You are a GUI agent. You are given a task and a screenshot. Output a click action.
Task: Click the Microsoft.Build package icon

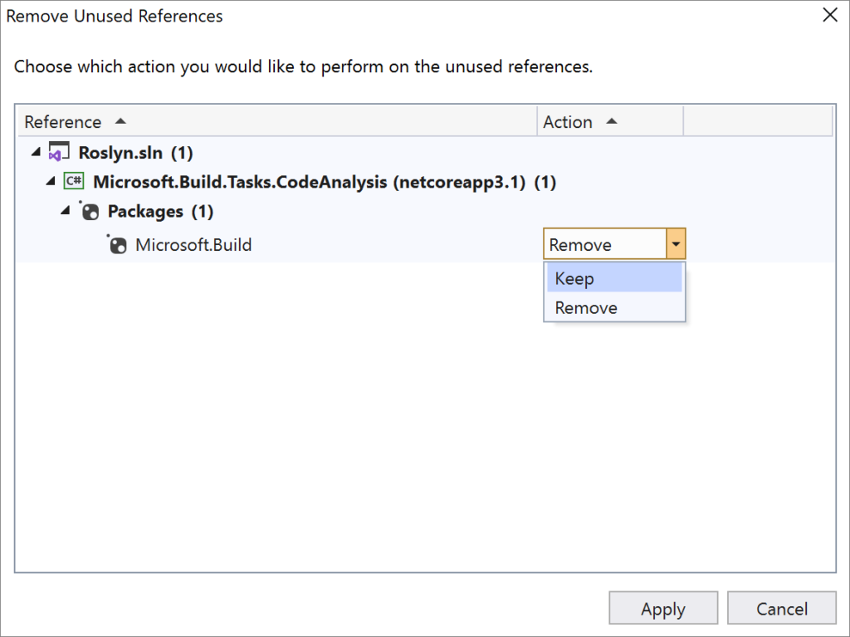point(118,245)
